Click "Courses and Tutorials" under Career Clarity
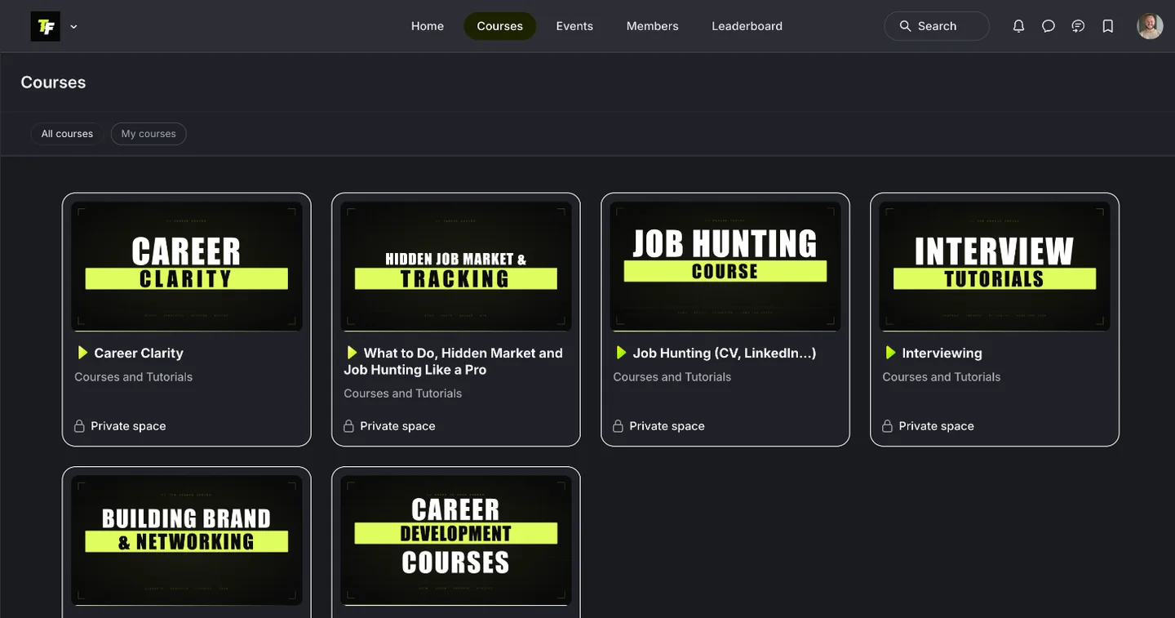The width and height of the screenshot is (1175, 618). [134, 377]
